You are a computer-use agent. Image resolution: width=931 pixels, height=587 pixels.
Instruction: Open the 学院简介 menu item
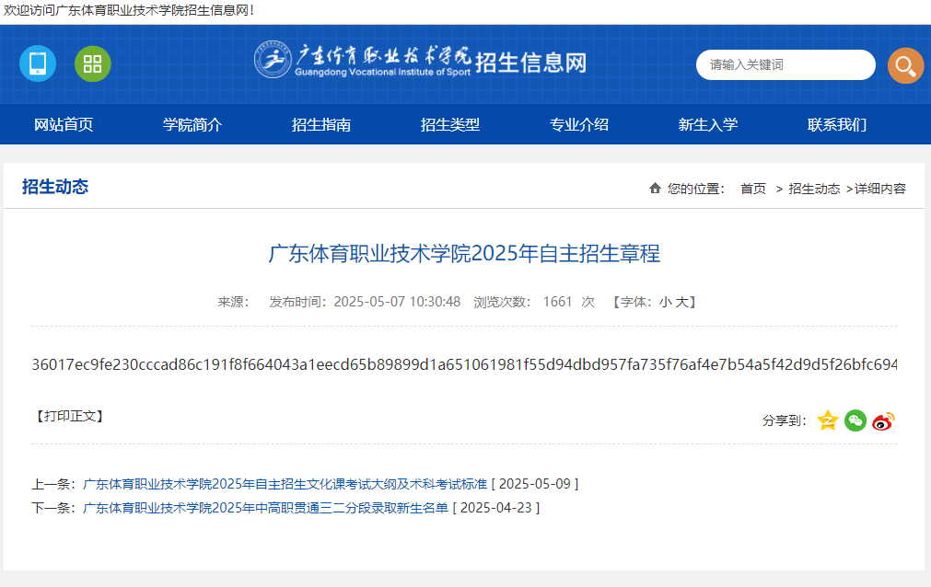(193, 124)
